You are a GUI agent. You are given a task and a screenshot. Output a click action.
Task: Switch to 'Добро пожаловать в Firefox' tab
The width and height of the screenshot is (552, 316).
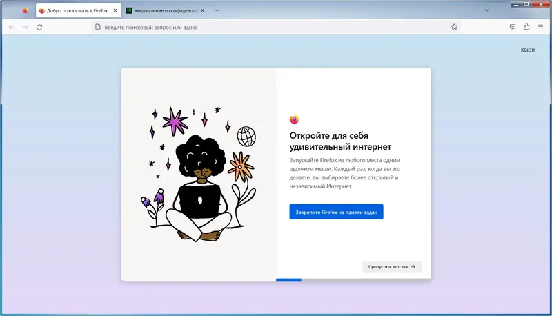pos(79,10)
